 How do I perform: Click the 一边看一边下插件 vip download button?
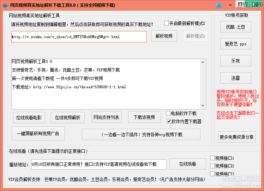coord(141,135)
